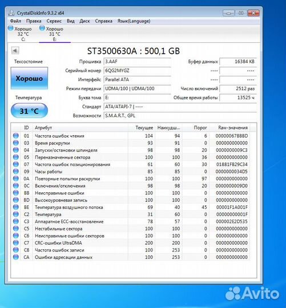Click the serial number field 6QG2MYGZ
This screenshot has width=286, height=308.
pos(137,71)
